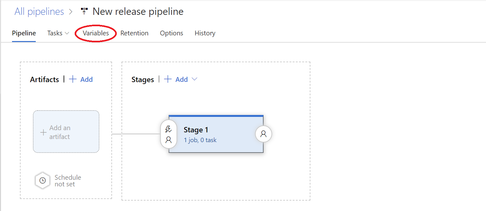View the History tab

point(205,33)
